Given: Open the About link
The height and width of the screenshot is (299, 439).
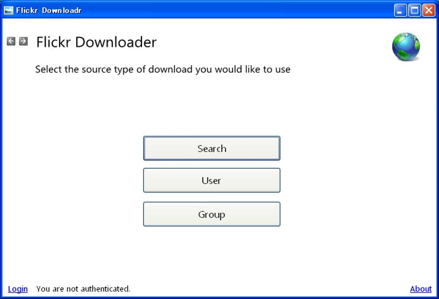Looking at the screenshot, I should coord(421,289).
